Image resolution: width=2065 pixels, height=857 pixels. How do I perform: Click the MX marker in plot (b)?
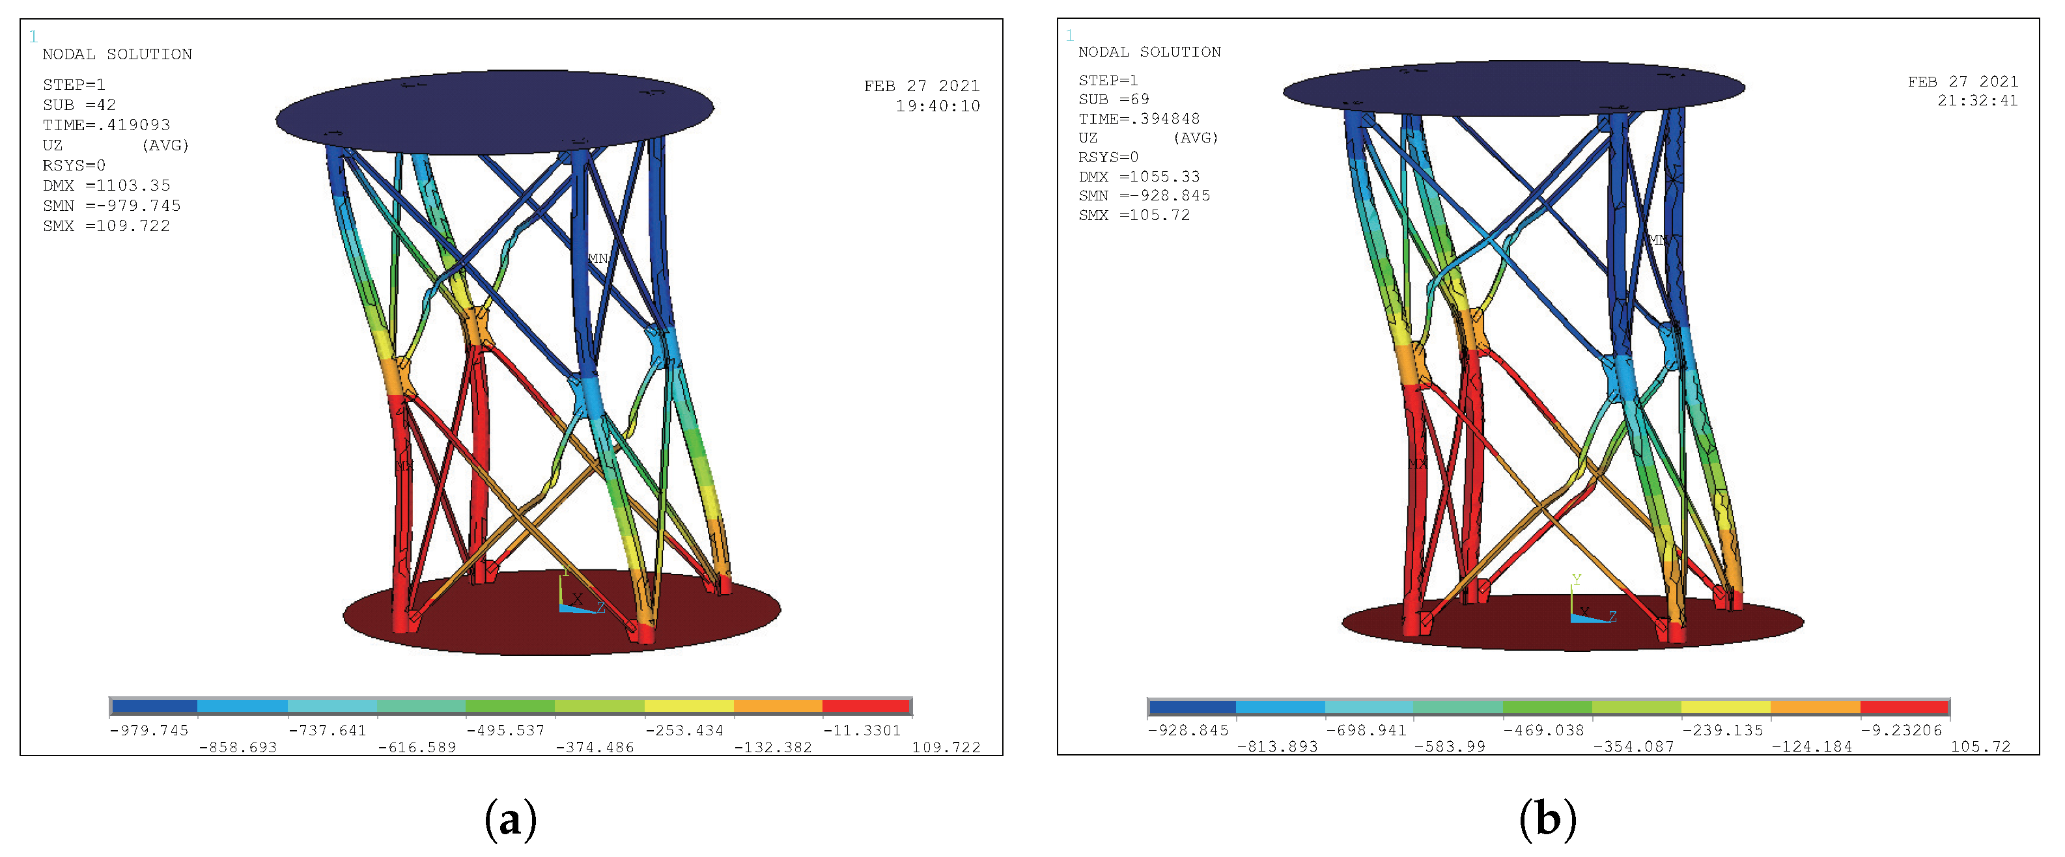(x=1417, y=464)
